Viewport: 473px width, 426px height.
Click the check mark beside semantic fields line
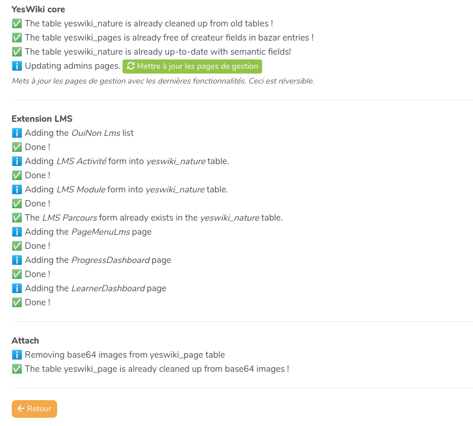tap(16, 52)
